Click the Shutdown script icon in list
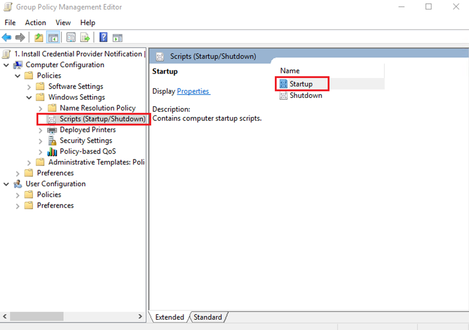 283,95
